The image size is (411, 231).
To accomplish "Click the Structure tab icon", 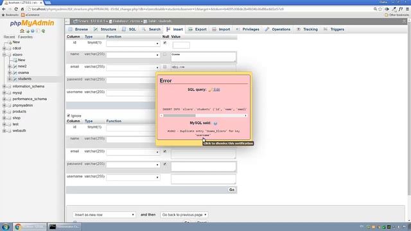I will [x=96, y=30].
